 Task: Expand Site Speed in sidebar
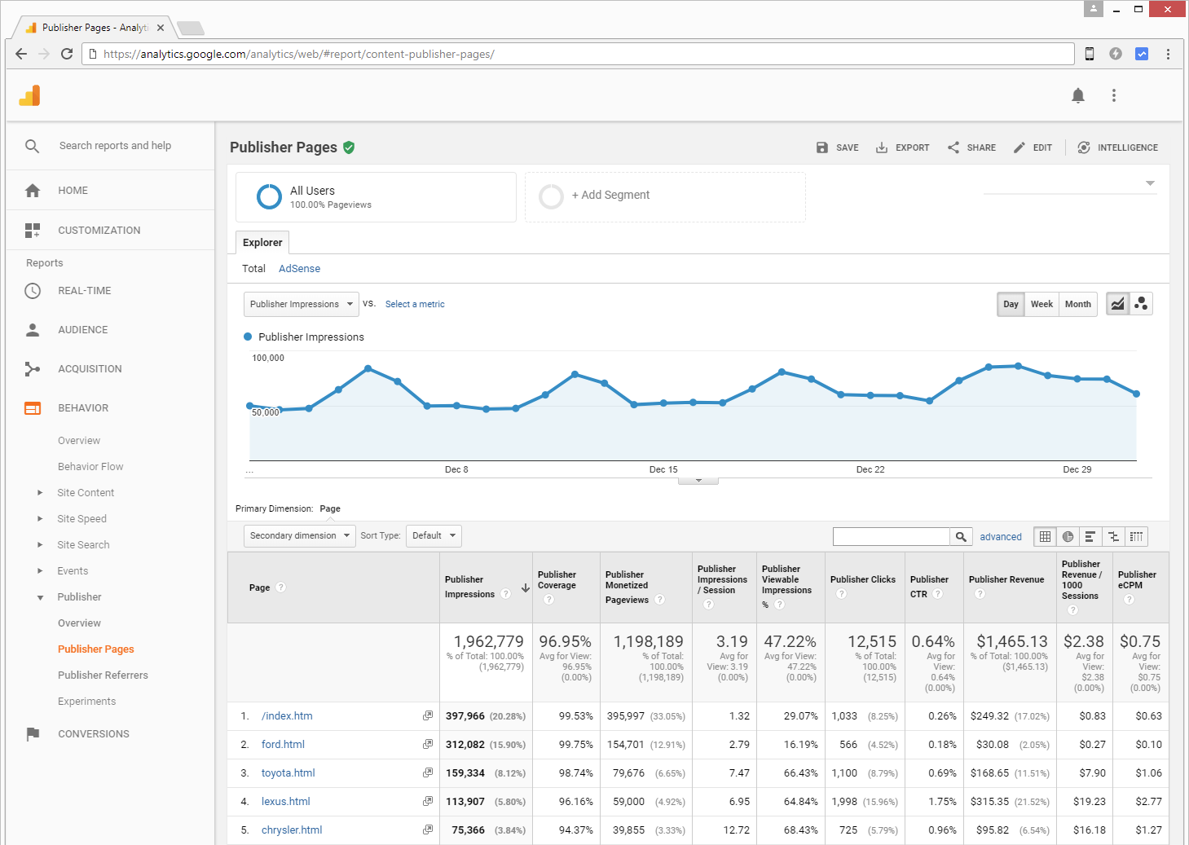point(40,518)
